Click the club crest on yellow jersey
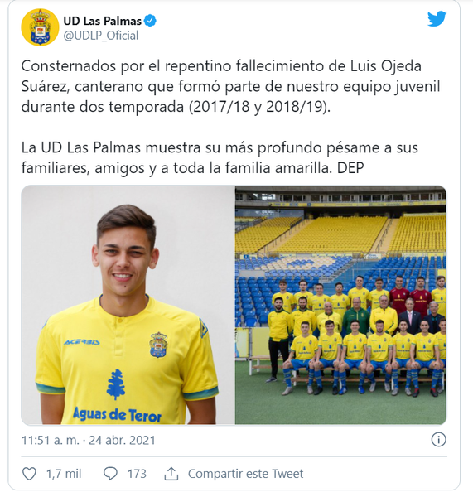473x497 pixels. click(158, 345)
